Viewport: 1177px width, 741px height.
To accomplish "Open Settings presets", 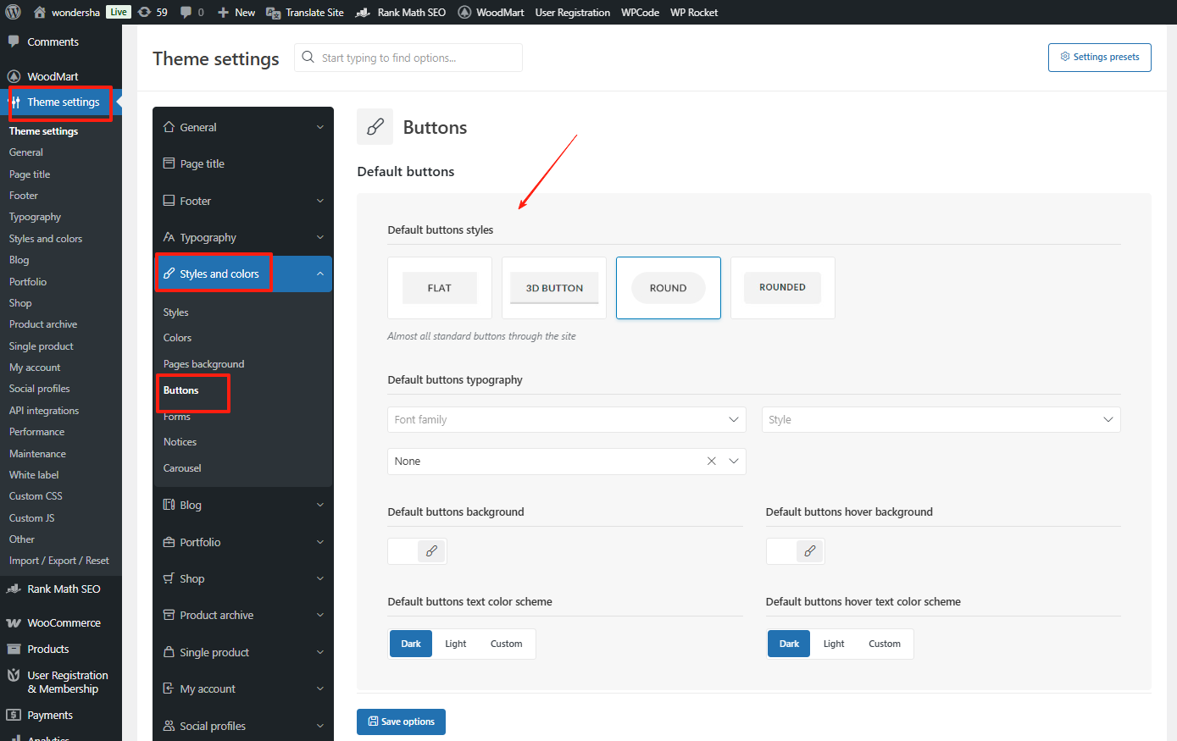I will (x=1099, y=57).
